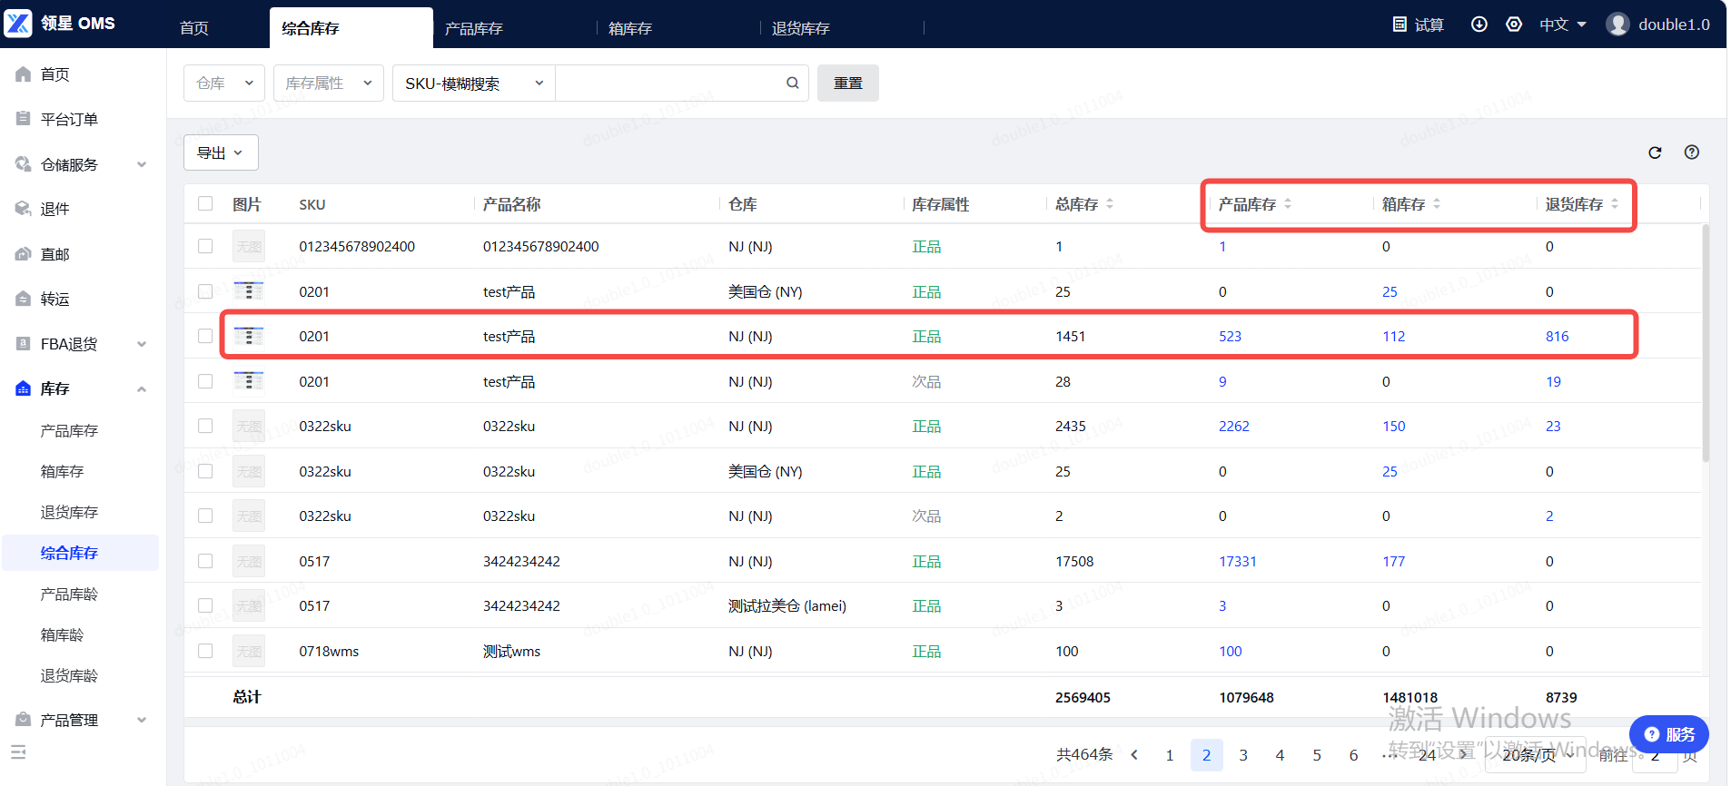The width and height of the screenshot is (1731, 786).
Task: Open the 导出 export dropdown
Action: [221, 152]
